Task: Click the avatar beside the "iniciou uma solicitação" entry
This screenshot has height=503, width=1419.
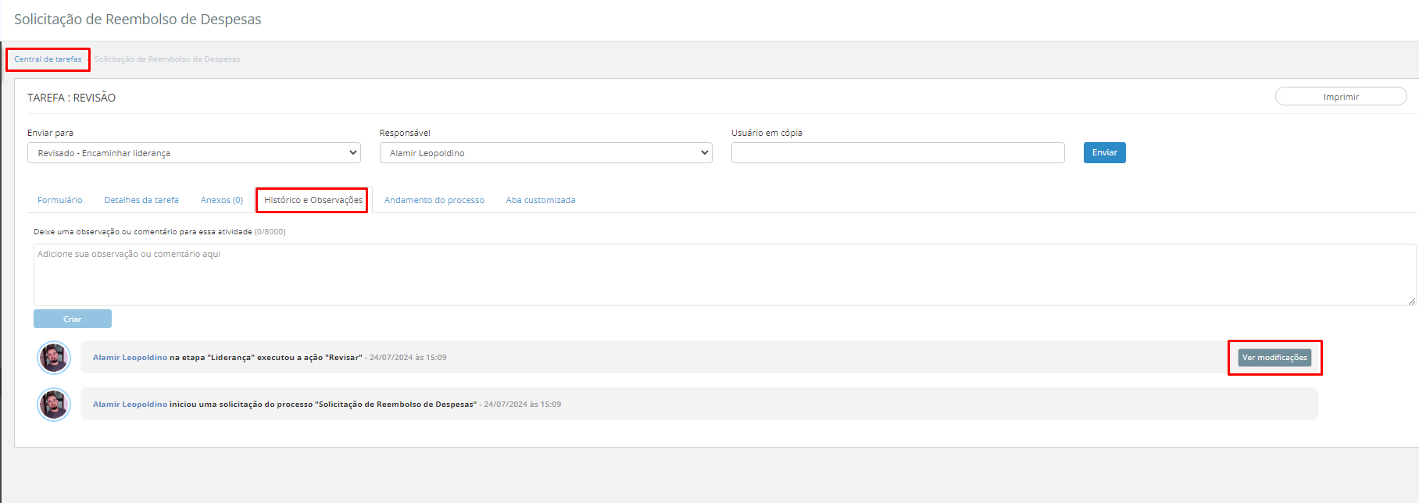Action: (x=54, y=405)
